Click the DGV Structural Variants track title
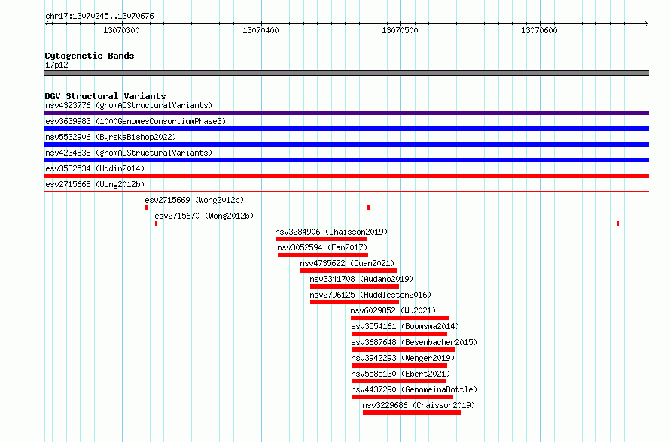This screenshot has height=442, width=670. pos(105,96)
